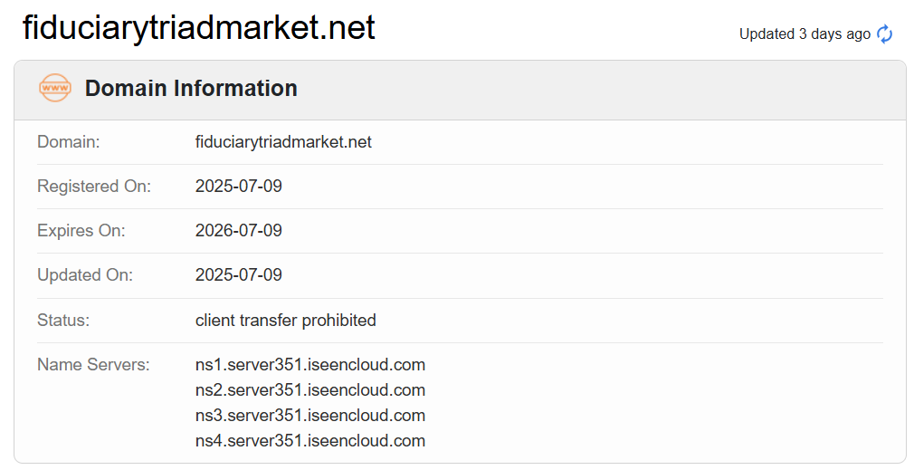
Task: Click the "Registered On:" label
Action: coord(94,187)
